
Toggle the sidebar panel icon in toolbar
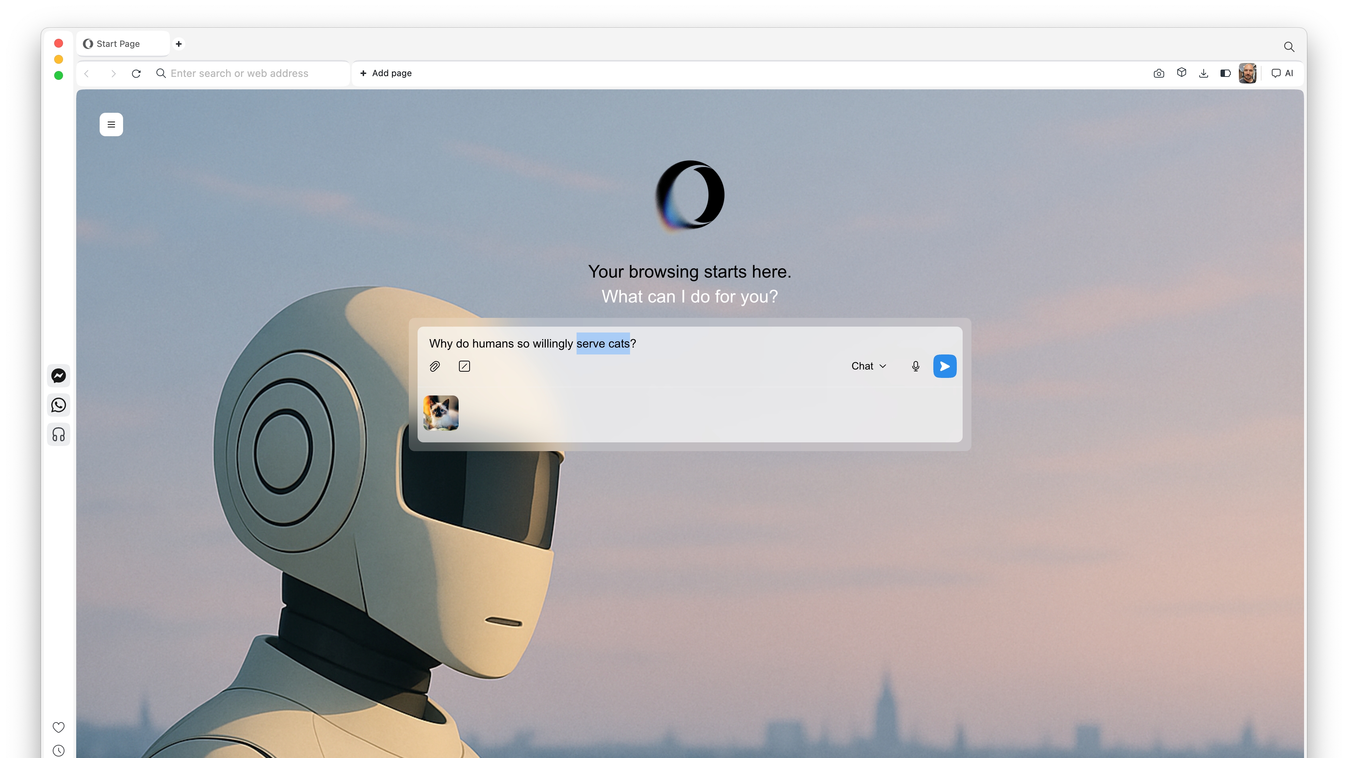pyautogui.click(x=1225, y=73)
